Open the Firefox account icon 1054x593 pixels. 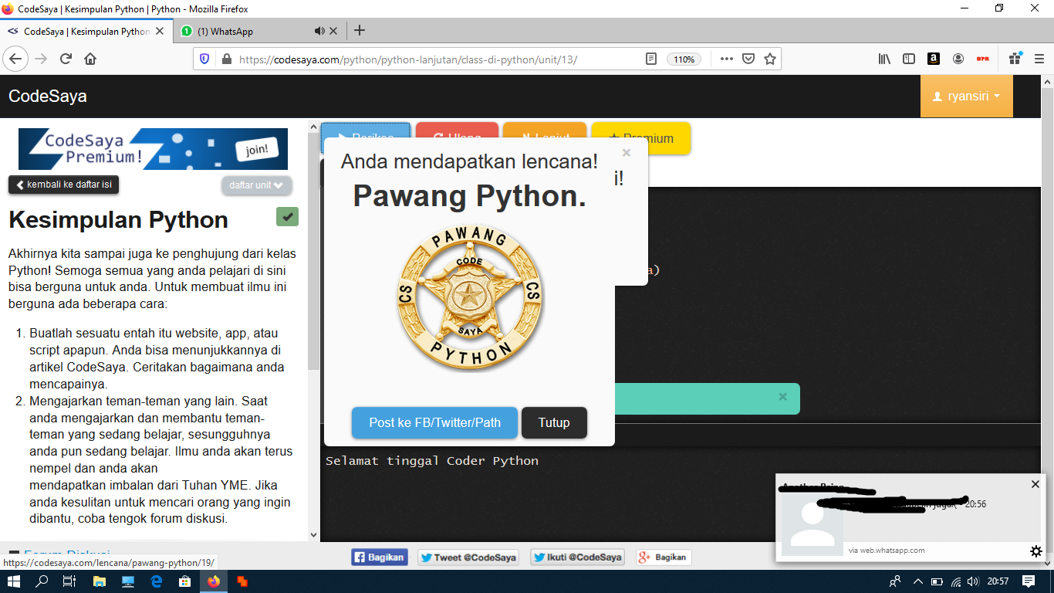click(x=958, y=59)
